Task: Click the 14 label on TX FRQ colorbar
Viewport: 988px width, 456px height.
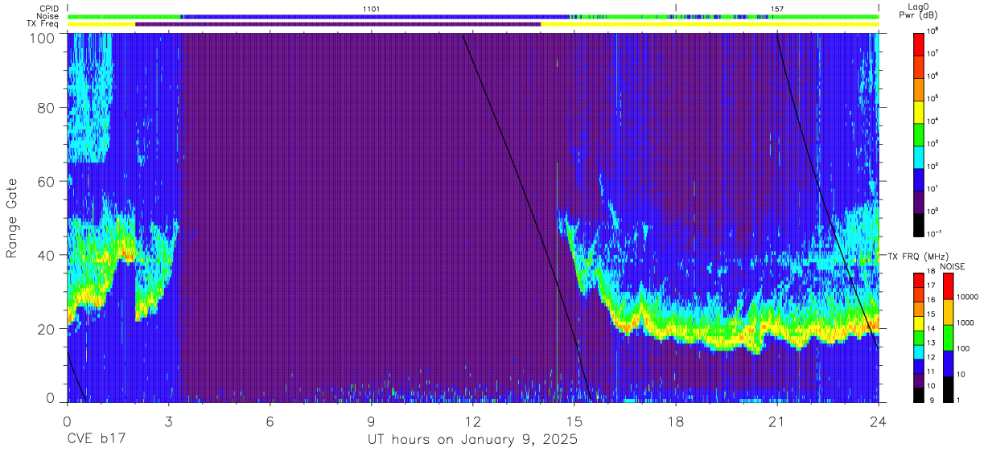Action: (931, 329)
